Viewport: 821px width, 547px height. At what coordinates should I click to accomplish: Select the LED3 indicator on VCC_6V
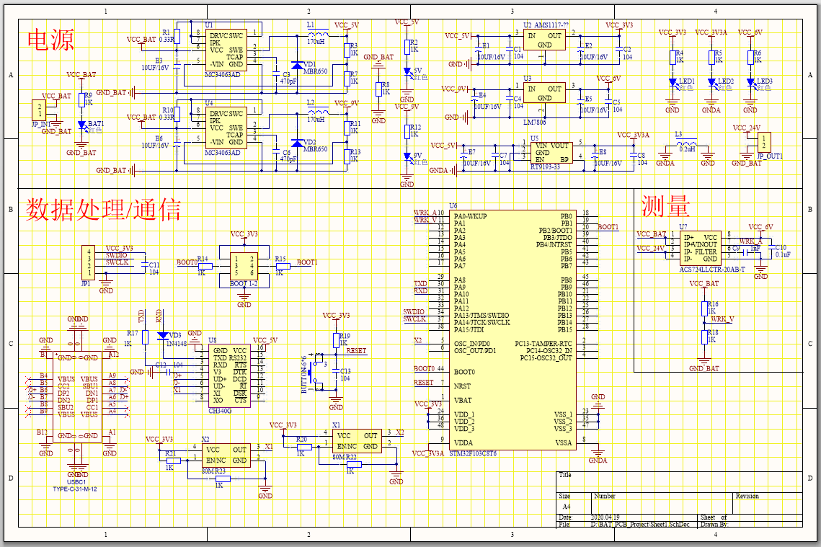(x=750, y=82)
